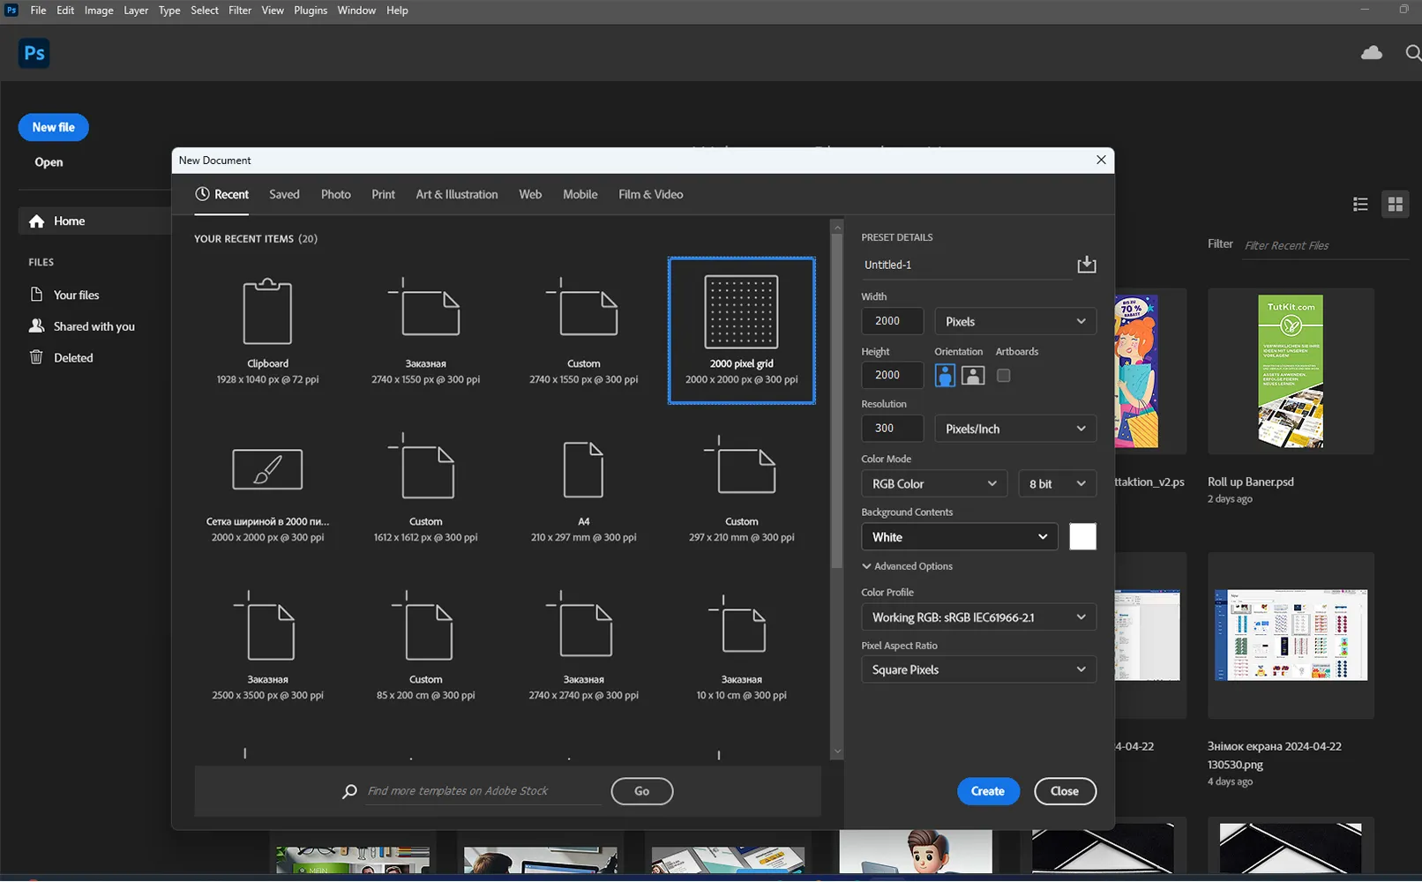Open the White background contents dropdown
Viewport: 1422px width, 882px height.
(959, 536)
